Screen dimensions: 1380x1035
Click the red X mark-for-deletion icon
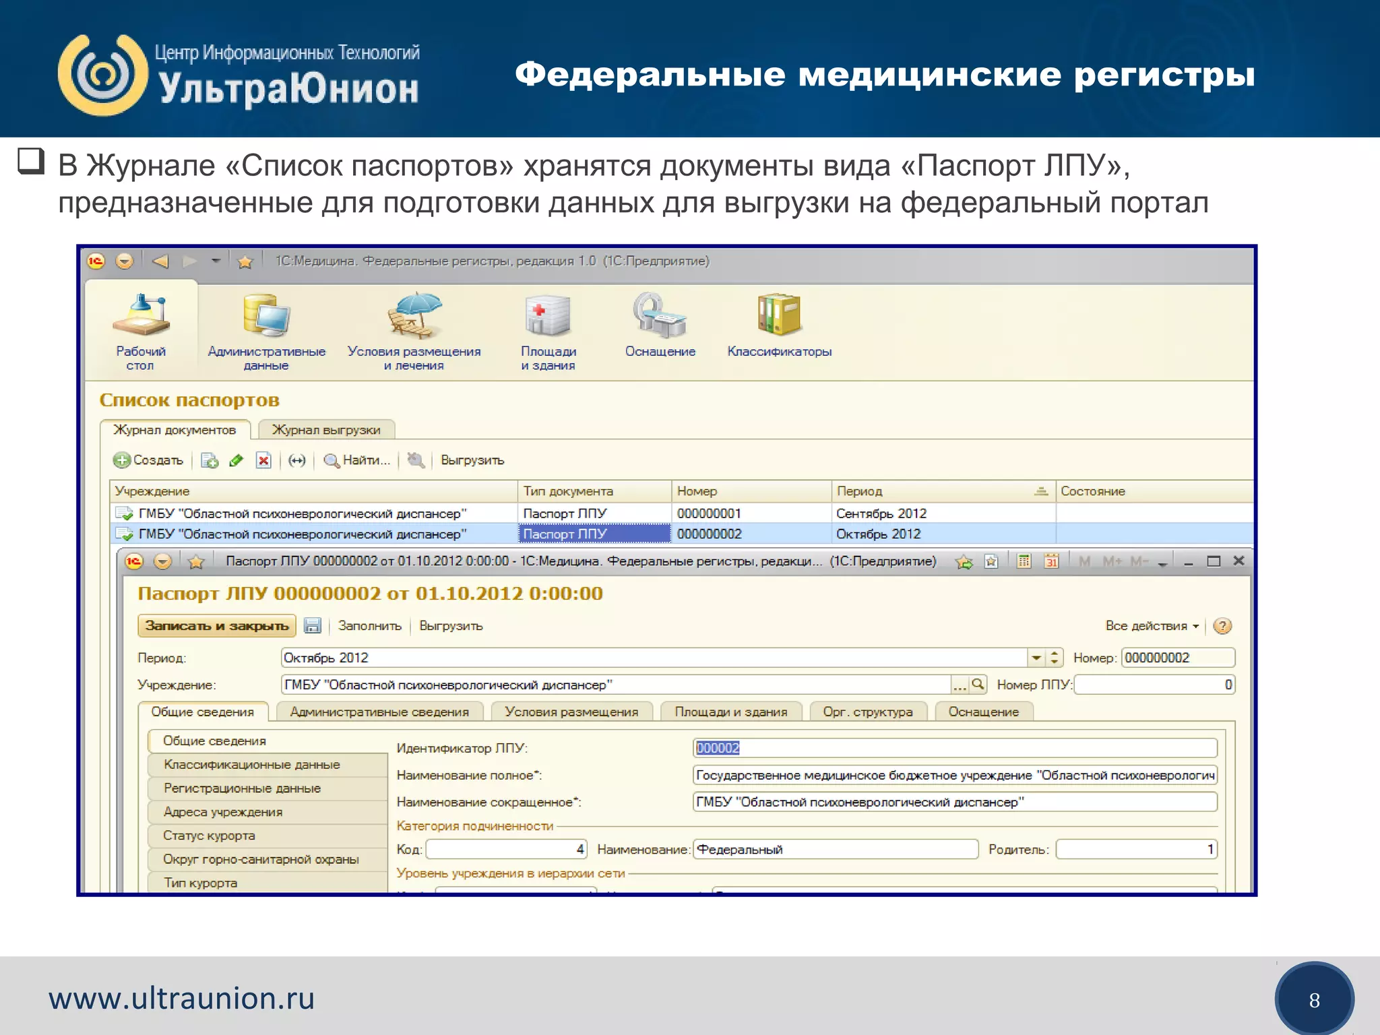coord(263,460)
